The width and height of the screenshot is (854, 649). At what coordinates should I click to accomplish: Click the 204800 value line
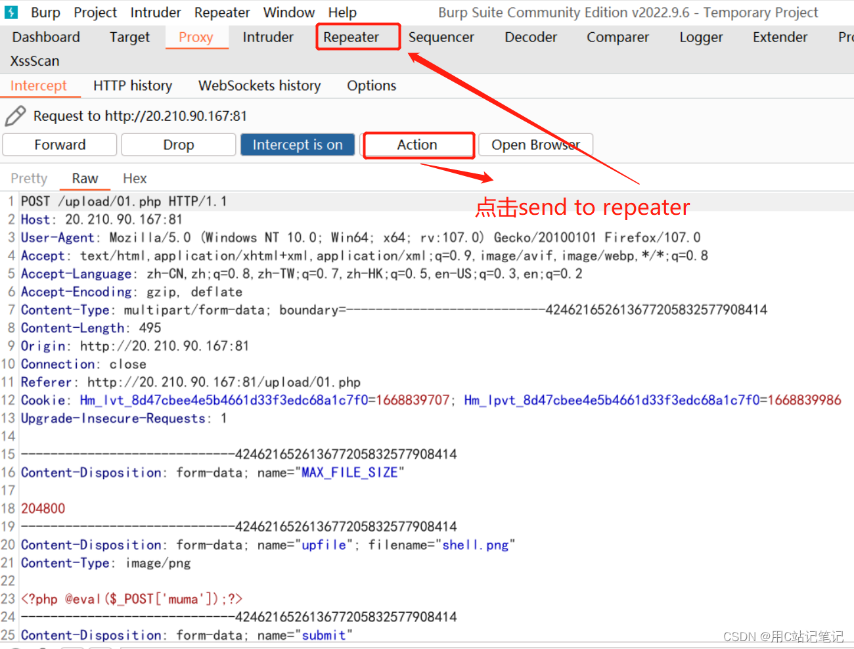pyautogui.click(x=43, y=508)
